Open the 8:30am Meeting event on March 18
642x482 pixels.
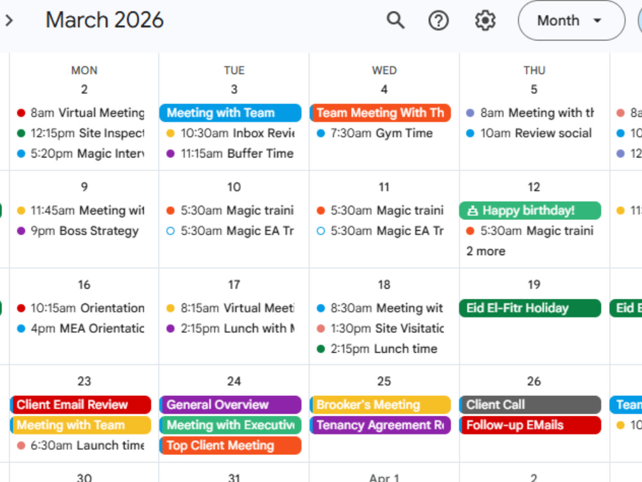pos(380,308)
